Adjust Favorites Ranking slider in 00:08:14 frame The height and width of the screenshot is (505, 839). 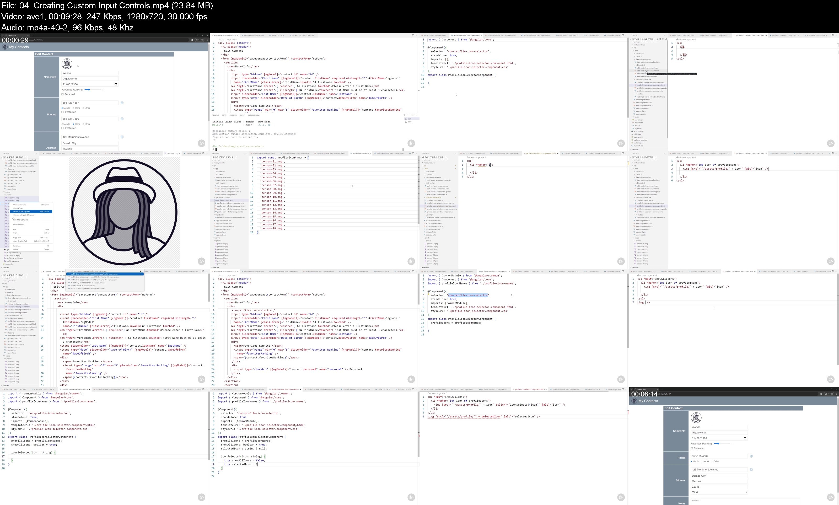tap(722, 443)
